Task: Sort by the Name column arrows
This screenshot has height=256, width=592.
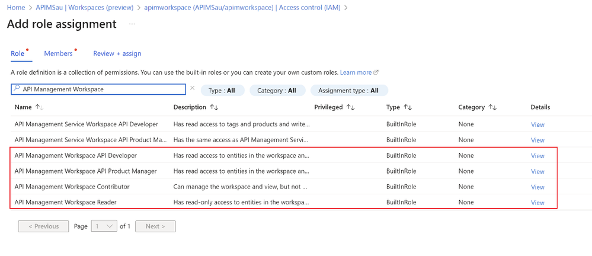Action: point(39,107)
